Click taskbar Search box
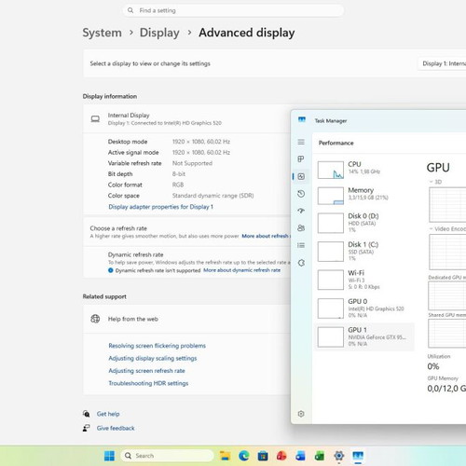Image resolution: width=466 pixels, height=466 pixels. (167, 456)
